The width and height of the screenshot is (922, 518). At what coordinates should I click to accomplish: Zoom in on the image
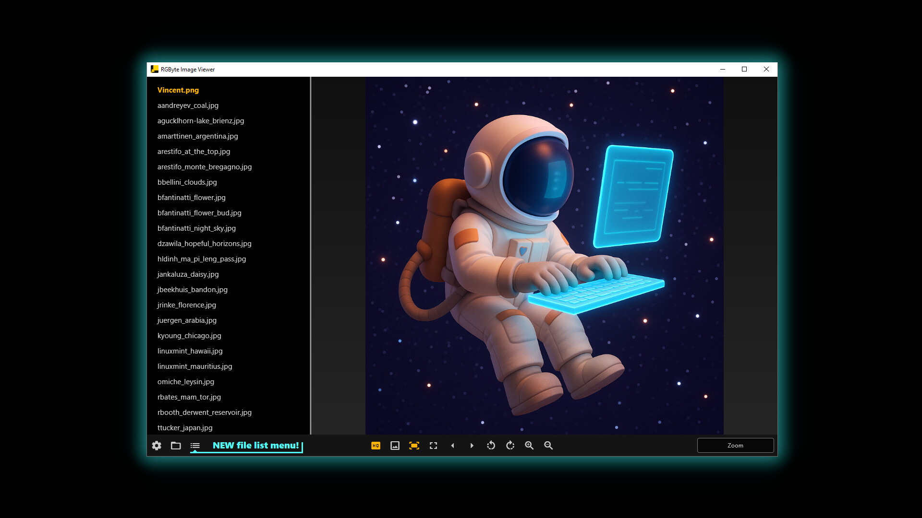529,446
